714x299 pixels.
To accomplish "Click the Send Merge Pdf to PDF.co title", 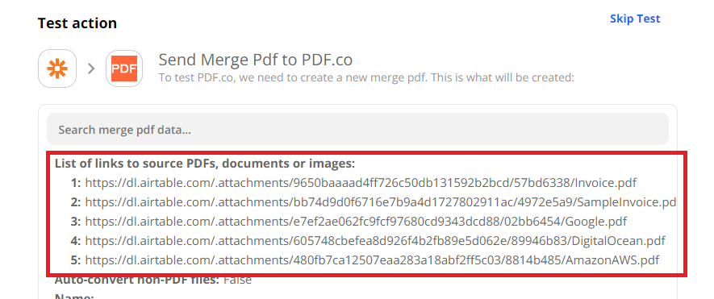I will pos(256,60).
